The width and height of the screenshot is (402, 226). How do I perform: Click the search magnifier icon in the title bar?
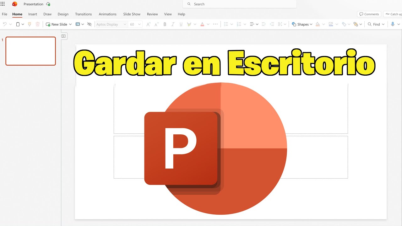[189, 4]
